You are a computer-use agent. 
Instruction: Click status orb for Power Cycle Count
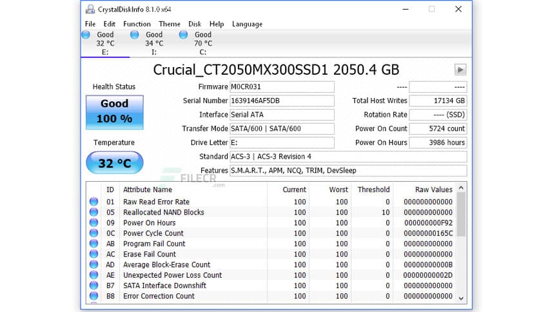[x=93, y=233]
